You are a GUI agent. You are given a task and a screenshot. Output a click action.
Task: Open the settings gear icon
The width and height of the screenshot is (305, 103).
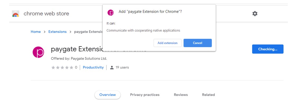[255, 14]
